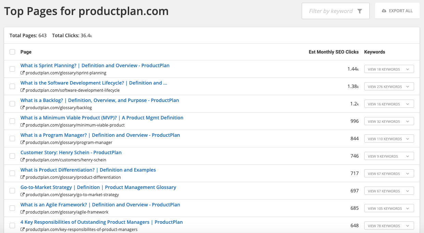Image resolution: width=424 pixels, height=233 pixels.
Task: Check the Sprint Planning row checkbox
Action: tap(12, 69)
